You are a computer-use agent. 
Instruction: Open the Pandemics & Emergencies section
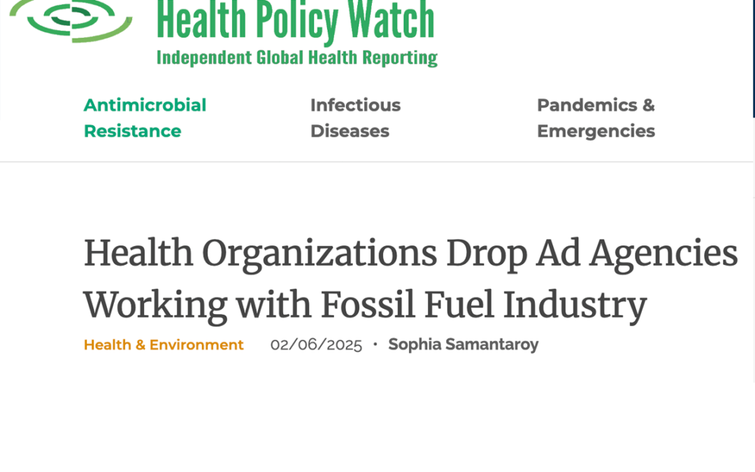596,117
